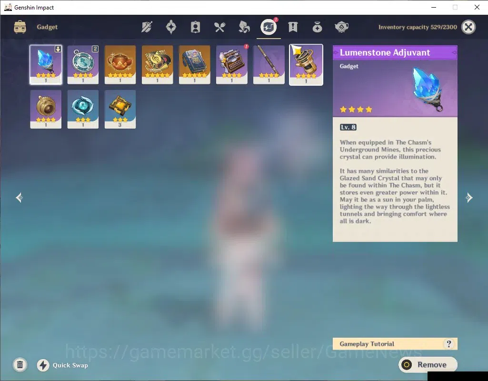Select the Serenitea Pot teapot item
Screen dimensions: 488x381
[120, 64]
